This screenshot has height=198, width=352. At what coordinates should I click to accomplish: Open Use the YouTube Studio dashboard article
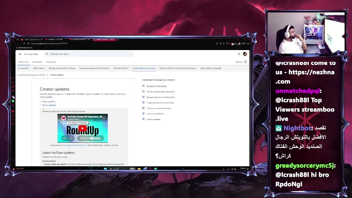click(x=161, y=92)
